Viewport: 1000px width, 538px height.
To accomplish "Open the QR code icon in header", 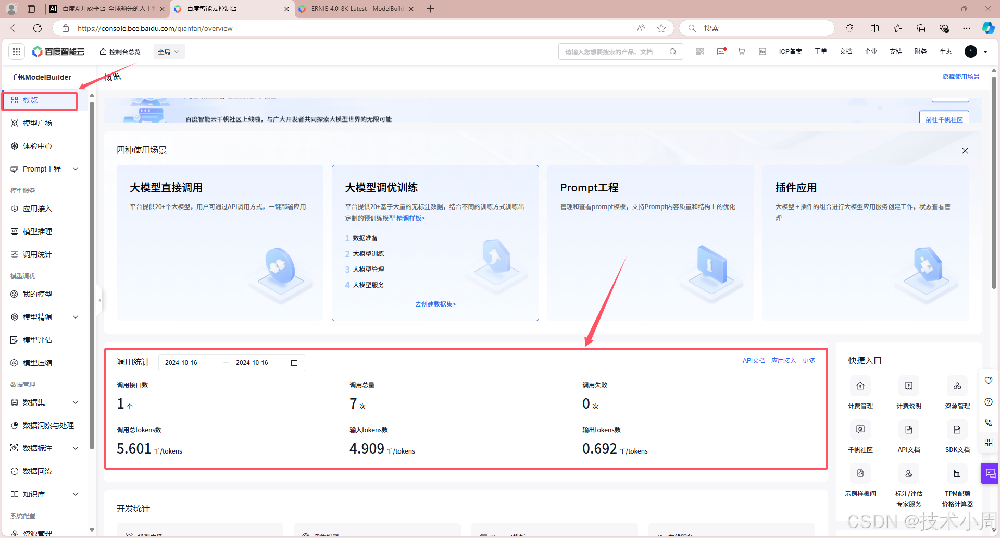I will pos(700,52).
